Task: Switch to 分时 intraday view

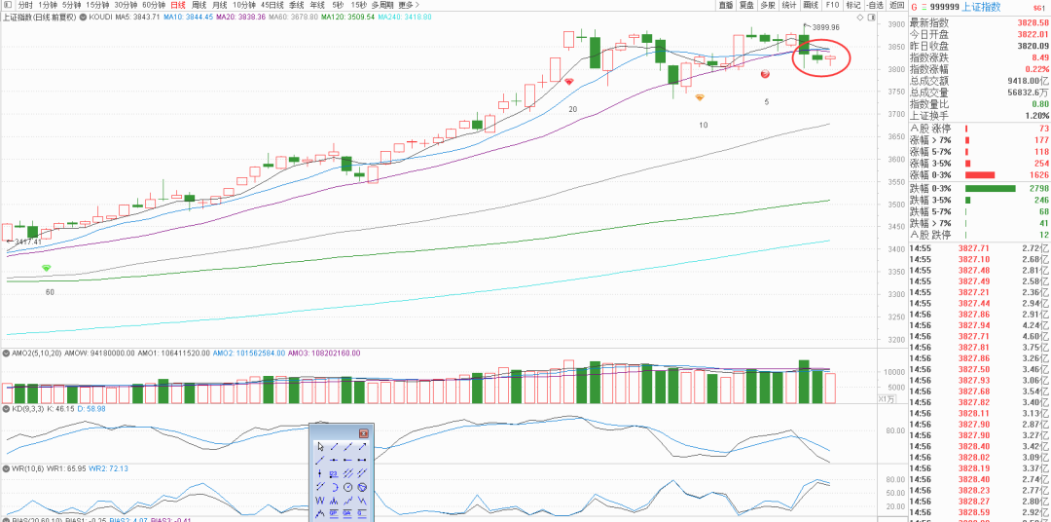Action: (x=24, y=5)
